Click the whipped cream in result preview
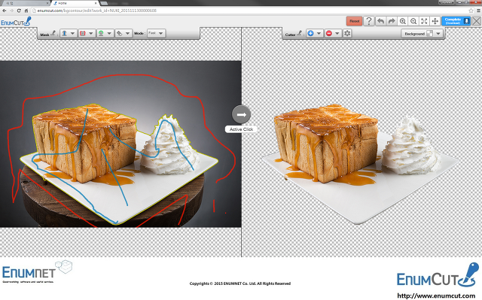This screenshot has height=300, width=482. click(x=410, y=146)
